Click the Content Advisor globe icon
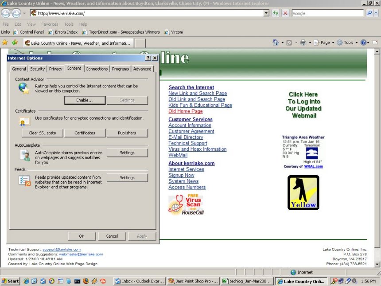This screenshot has width=381, height=286. [24, 88]
